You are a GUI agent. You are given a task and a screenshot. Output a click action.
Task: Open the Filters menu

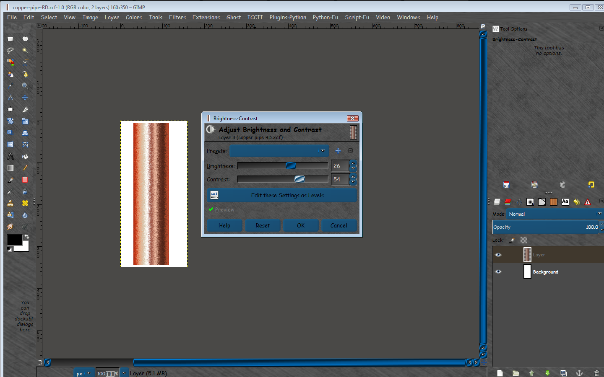pyautogui.click(x=177, y=17)
